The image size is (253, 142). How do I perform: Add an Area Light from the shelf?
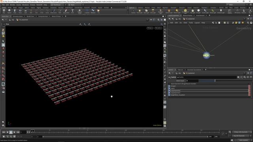click(153, 11)
